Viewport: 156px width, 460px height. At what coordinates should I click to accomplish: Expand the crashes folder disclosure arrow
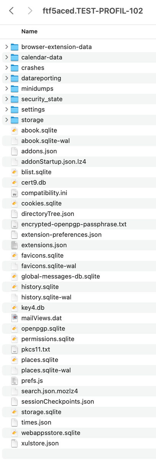[6, 67]
